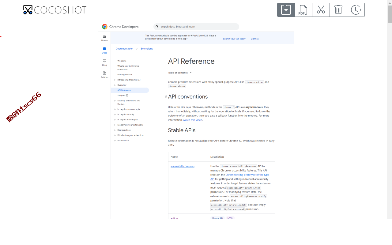Viewport: 392px width, 245px height.
Task: Open the ChromeSetting prototype link
Action: tap(240, 177)
